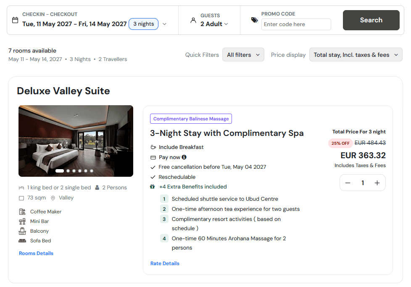This screenshot has width=411, height=287.
Task: Click the checkin-checkout date text
Action: tap(74, 24)
